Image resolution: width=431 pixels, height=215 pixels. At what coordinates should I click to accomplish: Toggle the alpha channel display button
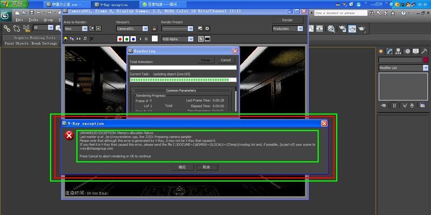[140, 39]
